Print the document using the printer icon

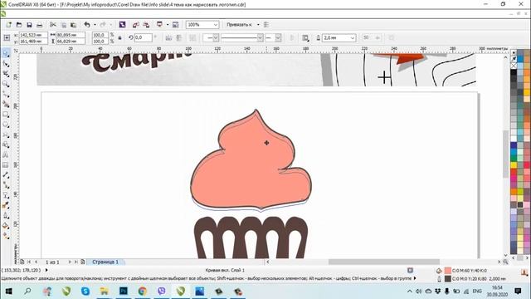point(39,25)
